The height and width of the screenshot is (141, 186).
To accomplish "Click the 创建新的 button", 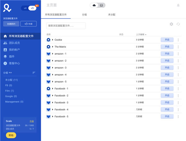I will 11,24.
